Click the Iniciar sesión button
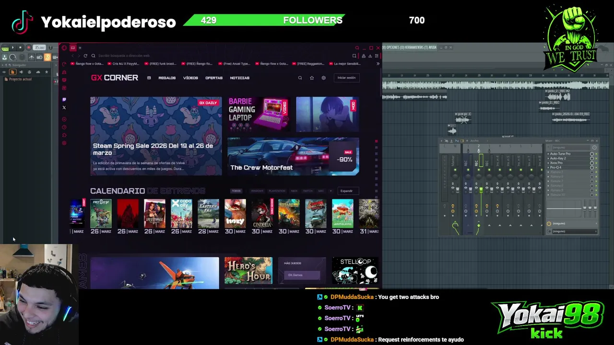 pos(346,78)
